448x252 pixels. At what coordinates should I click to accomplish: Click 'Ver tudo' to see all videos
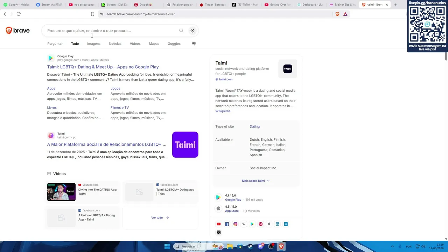160,218
